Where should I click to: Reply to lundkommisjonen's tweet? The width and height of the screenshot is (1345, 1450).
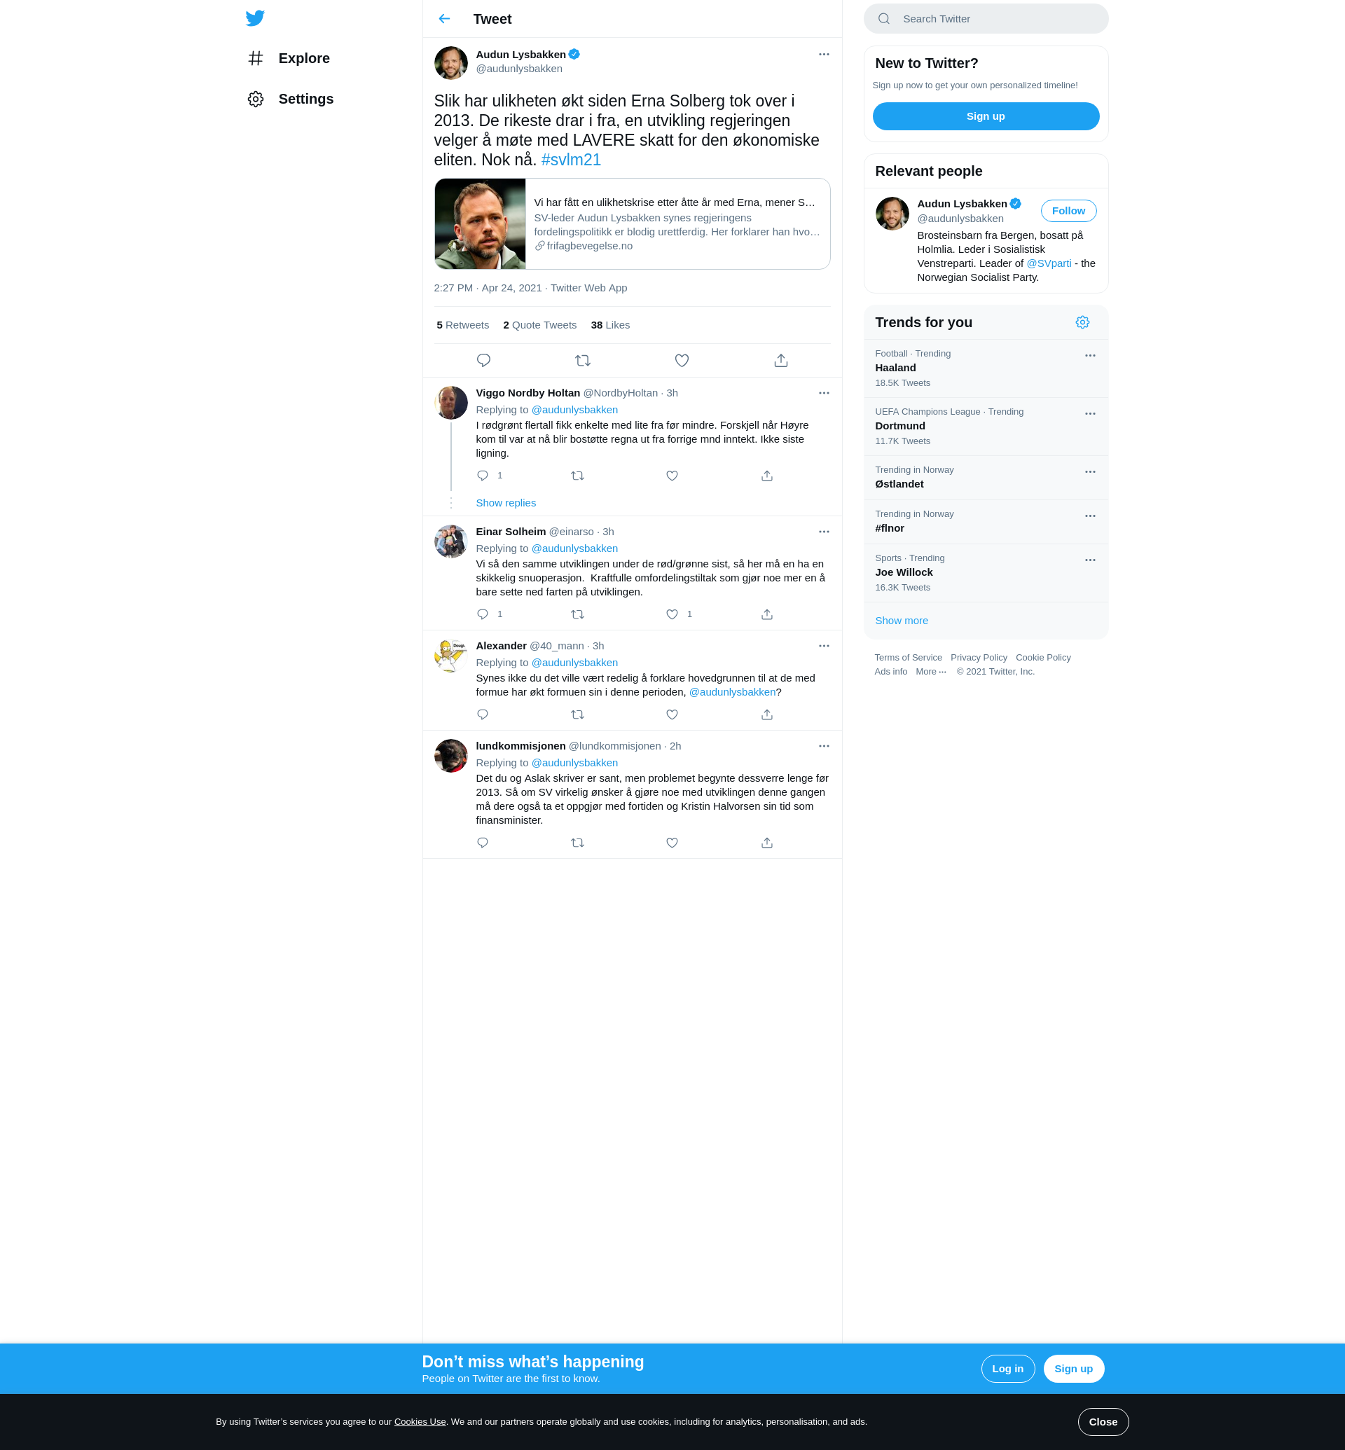tap(483, 843)
